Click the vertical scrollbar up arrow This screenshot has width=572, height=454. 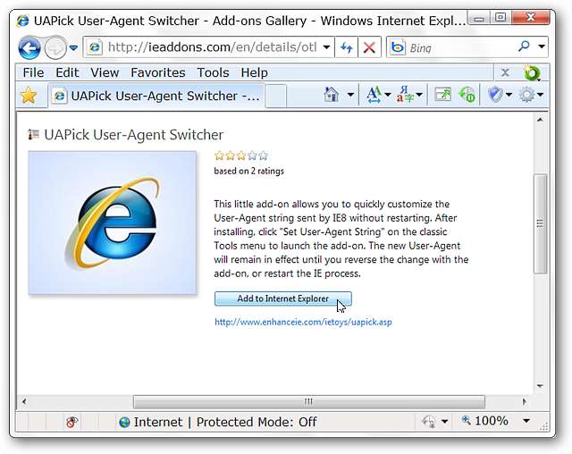[540, 120]
